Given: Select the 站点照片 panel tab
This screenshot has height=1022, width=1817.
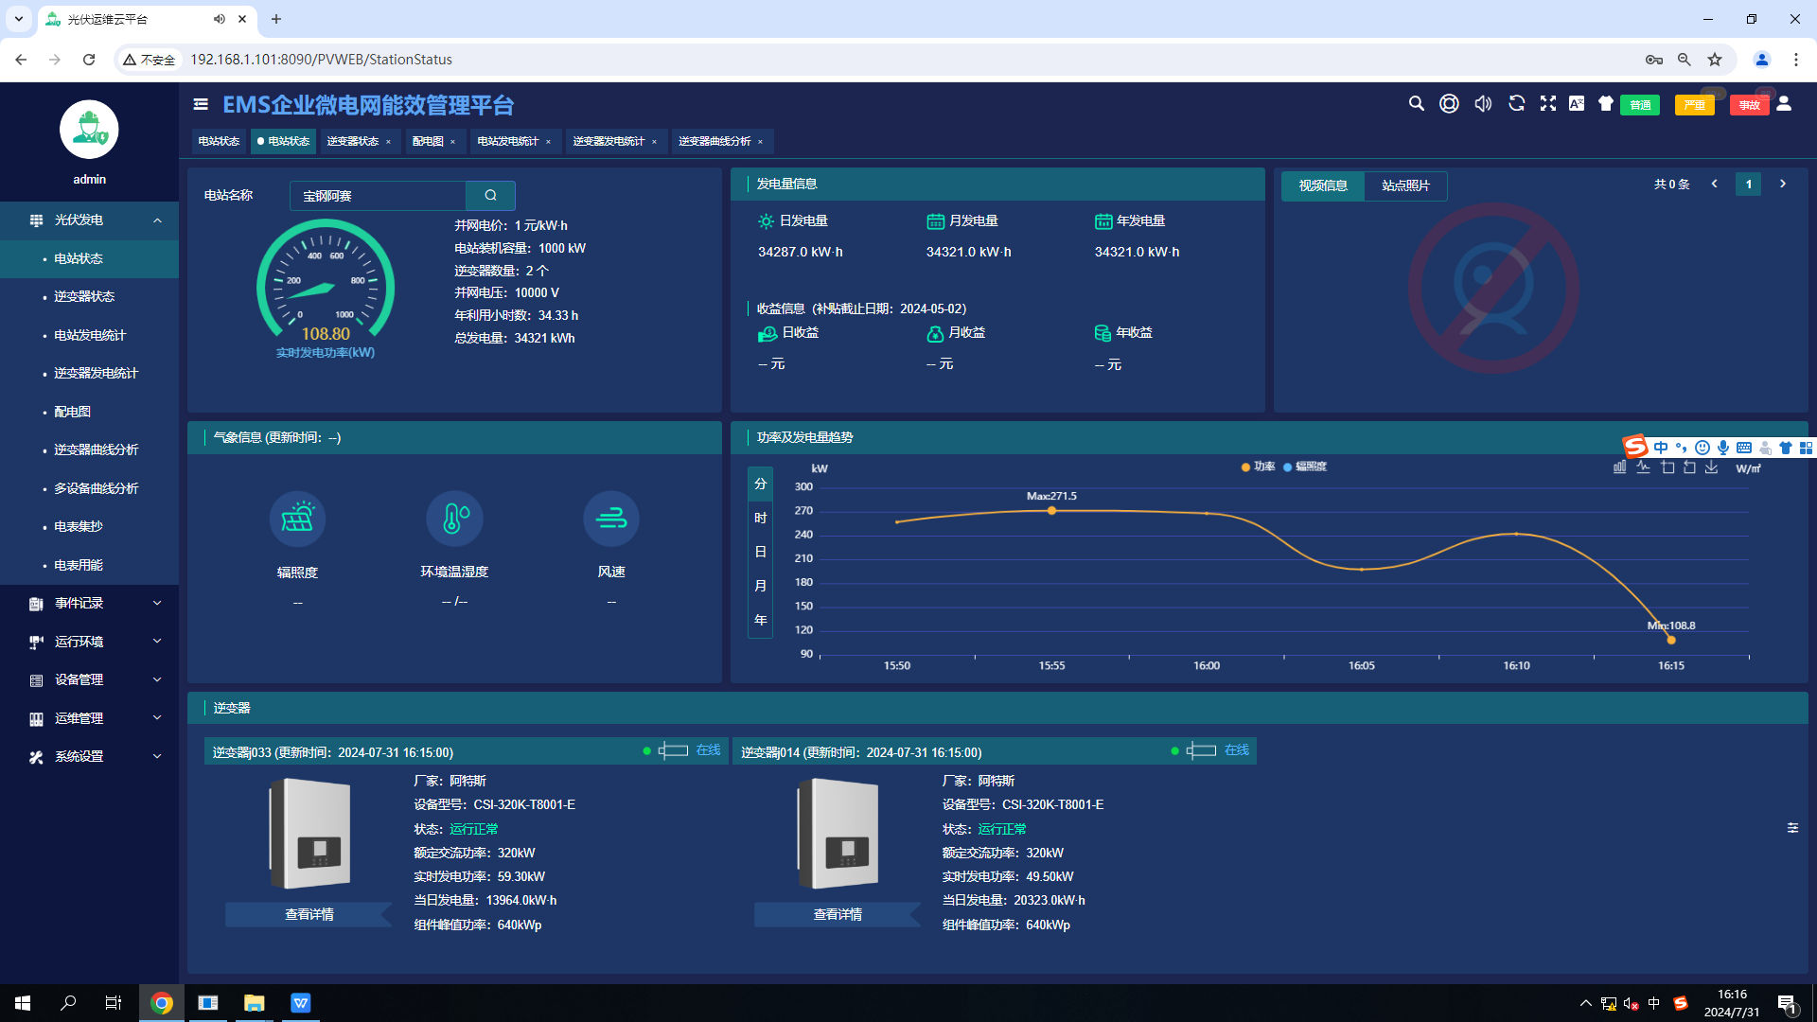Looking at the screenshot, I should pyautogui.click(x=1405, y=185).
